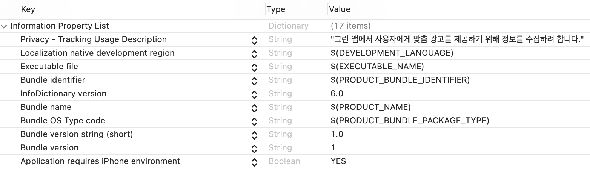This screenshot has width=590, height=170.
Task: Click key stepper for Localization native development region
Action: pos(254,54)
